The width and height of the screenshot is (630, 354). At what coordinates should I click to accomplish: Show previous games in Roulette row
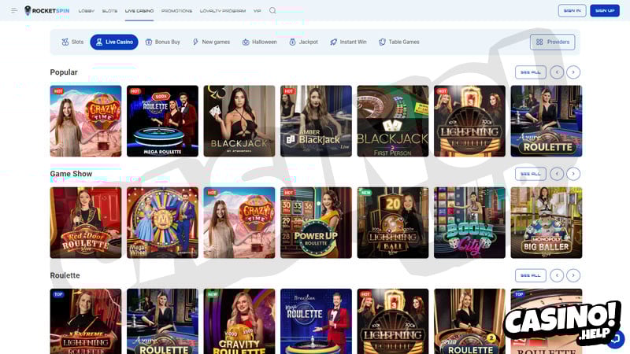point(557,275)
